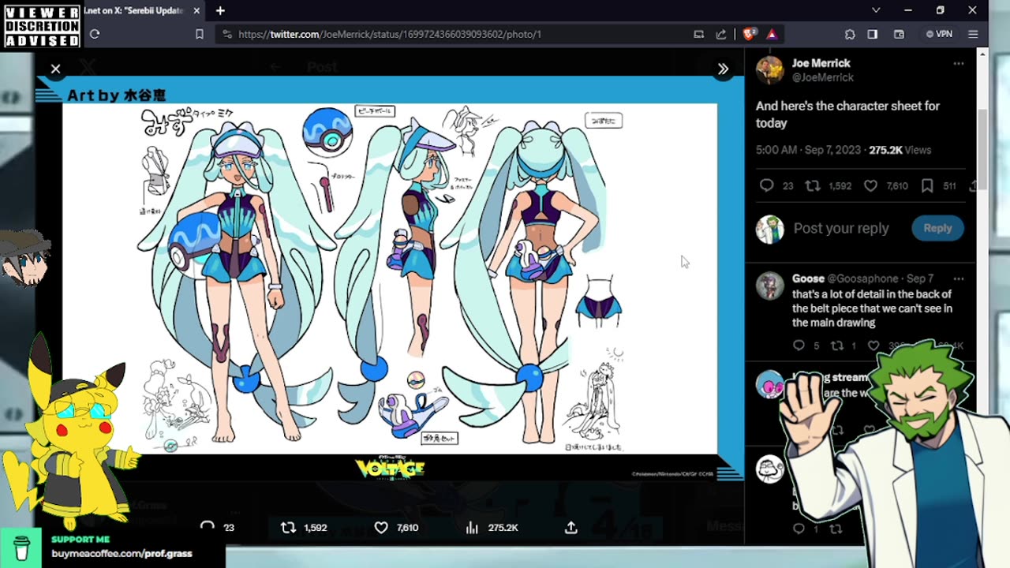Click Goose's comment text about the belt piece
Screen dimensions: 1010x568
[x=872, y=308]
